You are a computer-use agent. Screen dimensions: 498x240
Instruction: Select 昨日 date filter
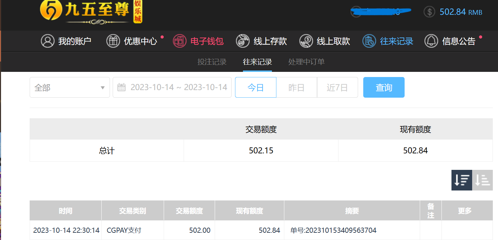coord(296,87)
